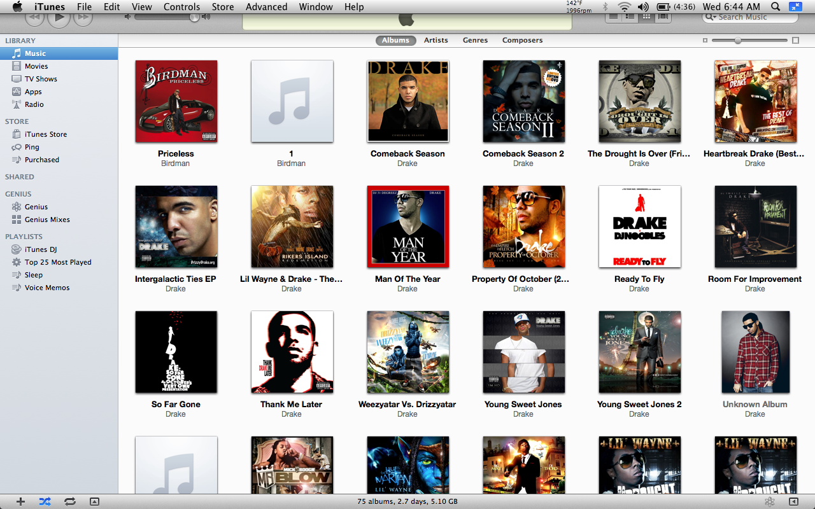Show the iTunes sidebar panel at bottom right
Viewport: 815px width, 509px height.
click(x=793, y=501)
